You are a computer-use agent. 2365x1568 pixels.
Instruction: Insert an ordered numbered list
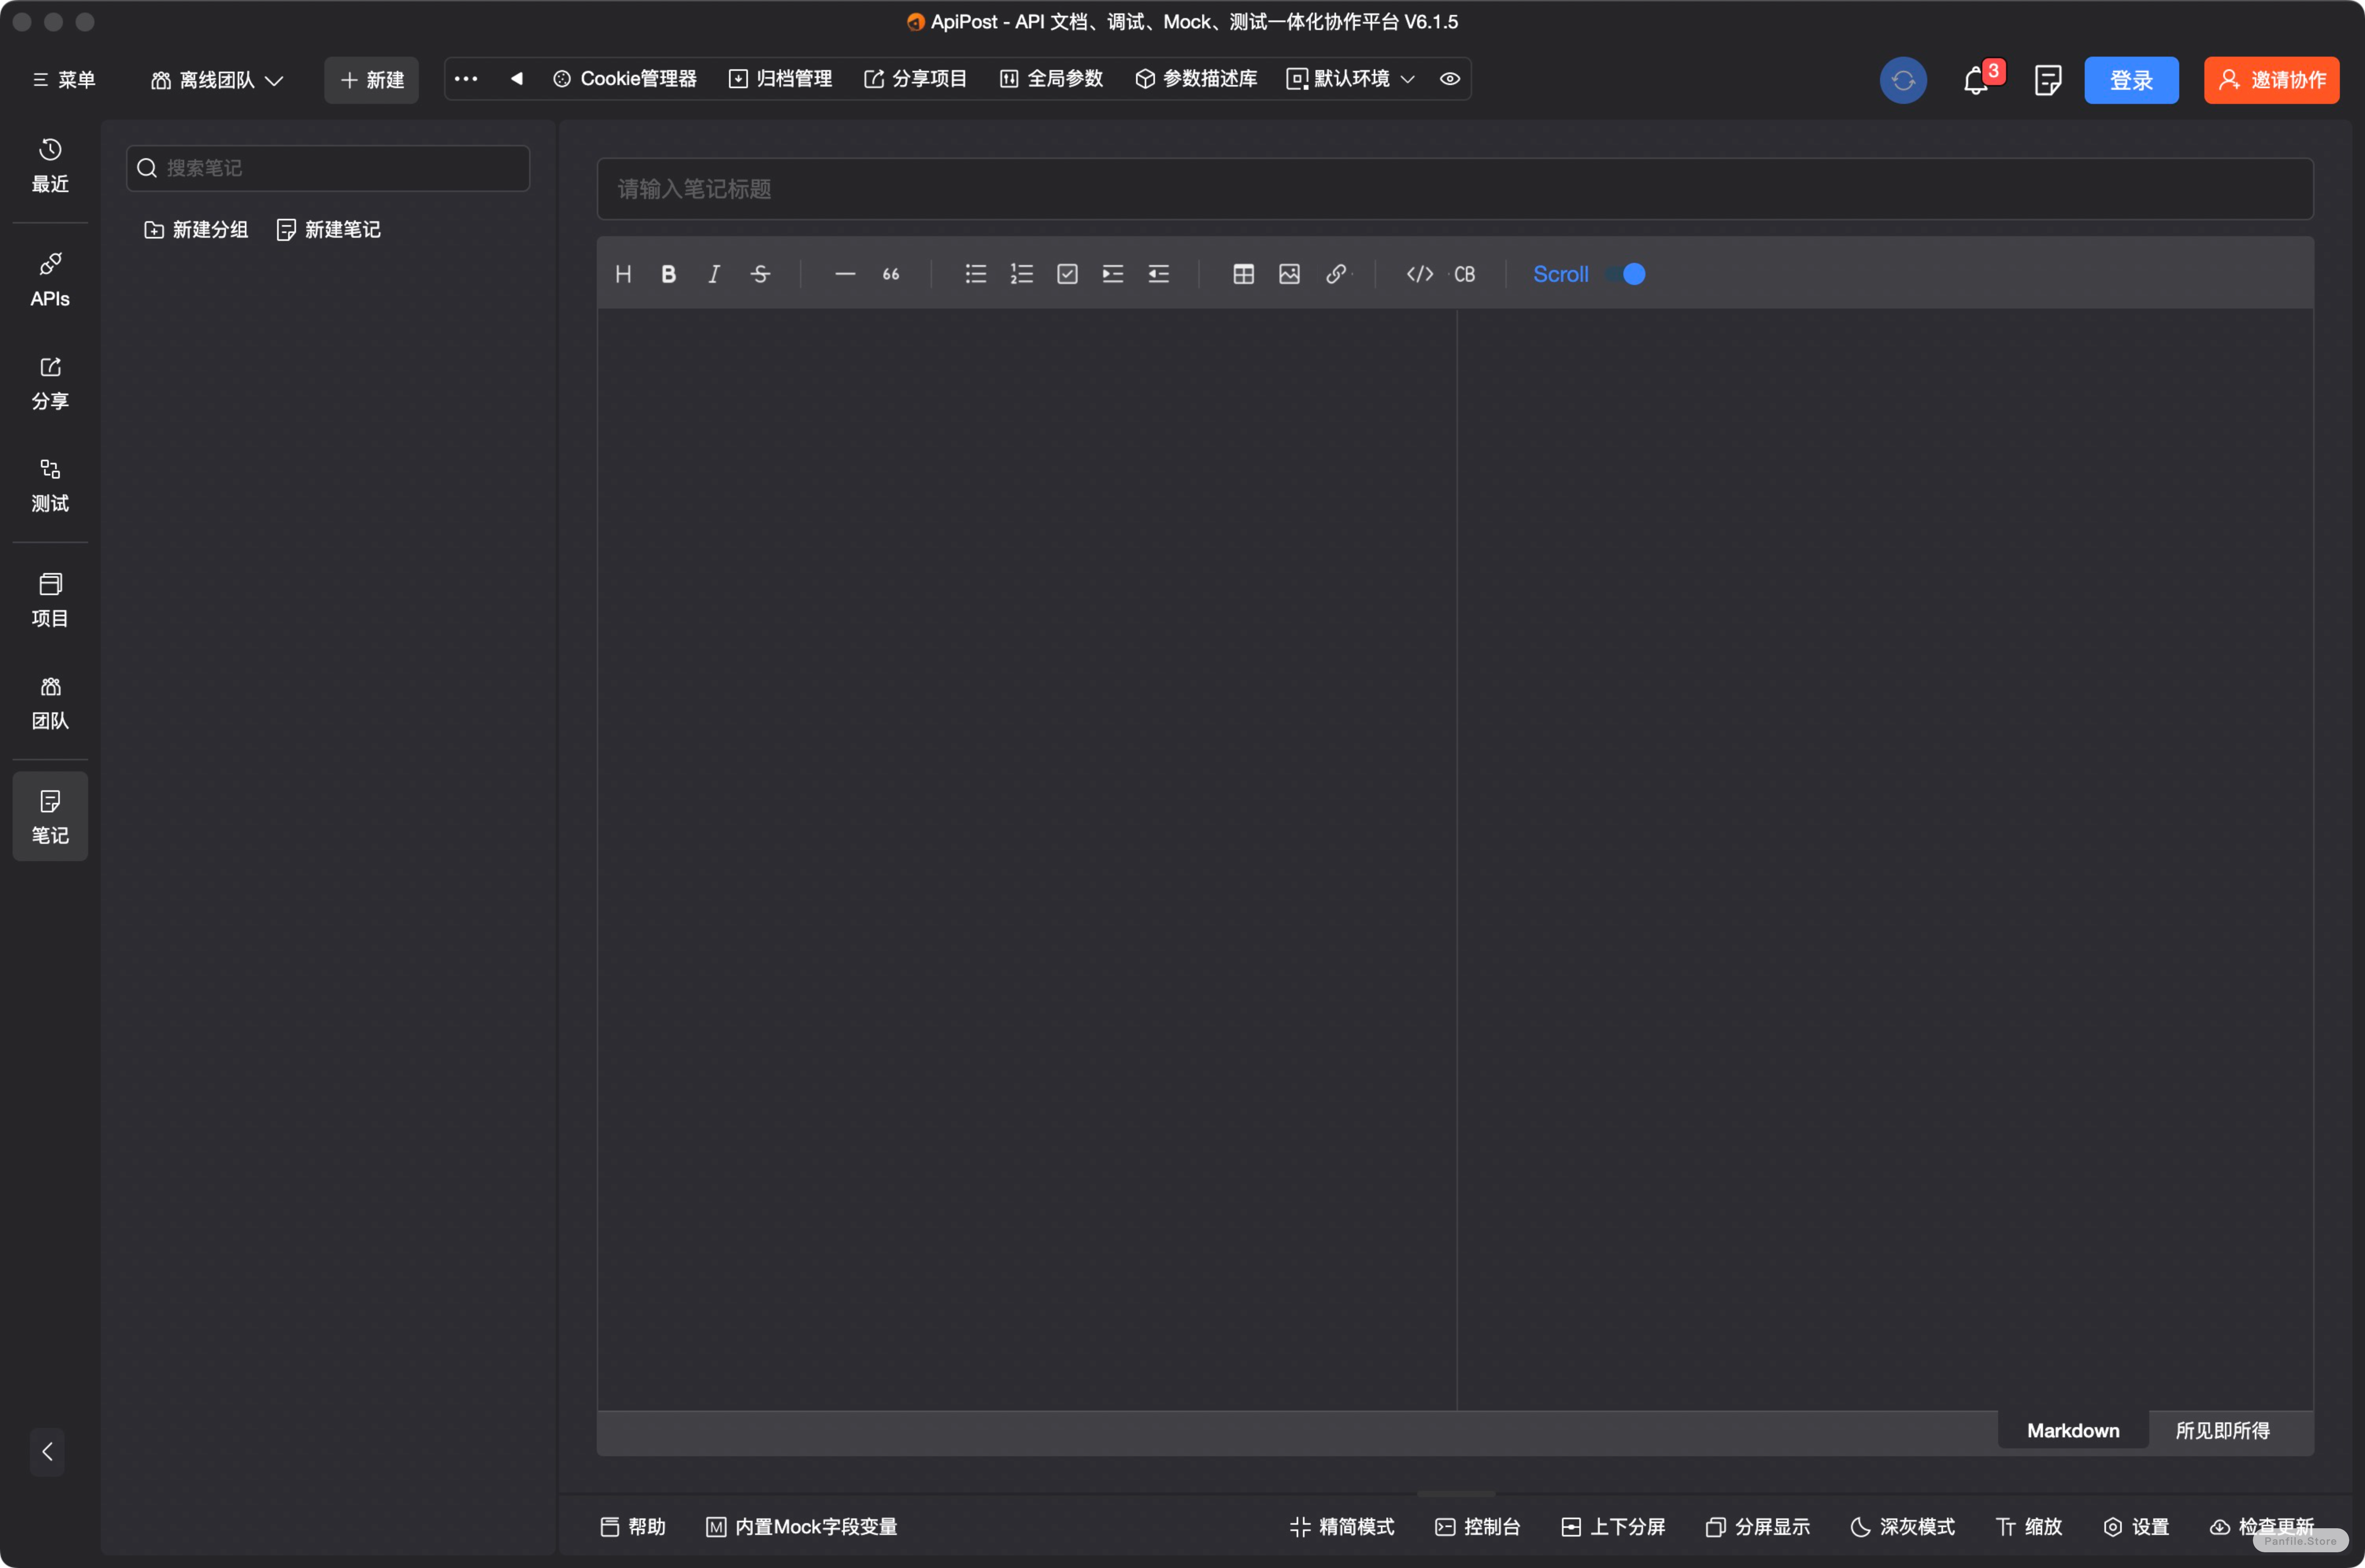click(x=1022, y=274)
